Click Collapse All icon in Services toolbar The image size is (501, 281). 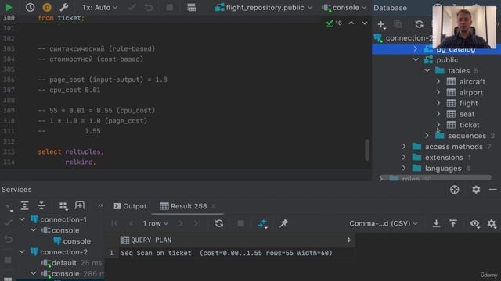[41, 206]
